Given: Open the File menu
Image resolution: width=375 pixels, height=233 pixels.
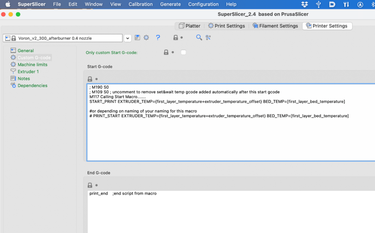Looking at the screenshot, I should 57,4.
